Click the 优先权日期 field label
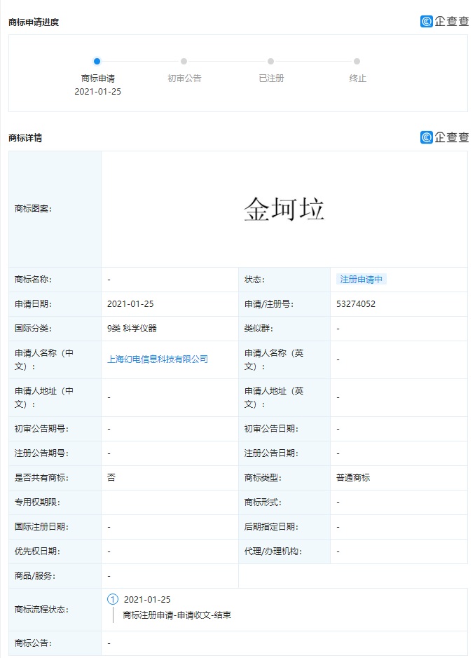Image resolution: width=475 pixels, height=658 pixels. pyautogui.click(x=37, y=551)
